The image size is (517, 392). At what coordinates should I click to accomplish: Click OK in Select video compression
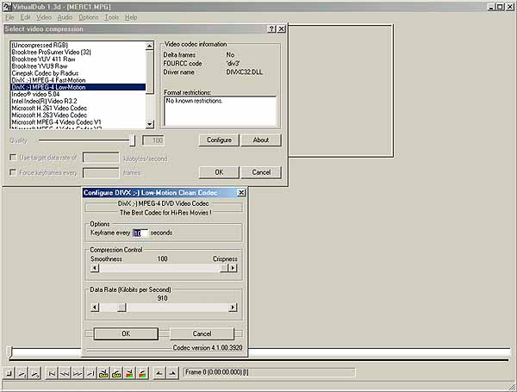pos(219,172)
